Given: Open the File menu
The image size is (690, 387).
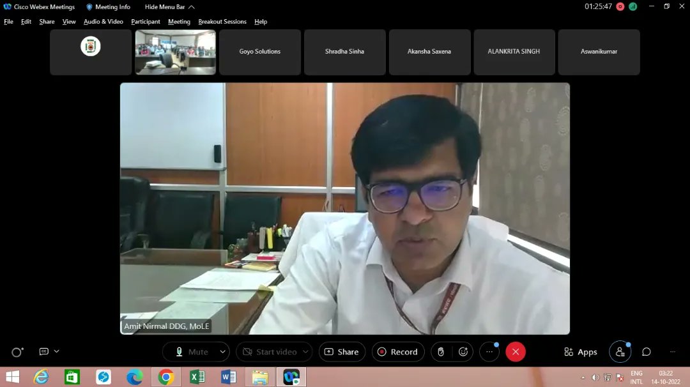Looking at the screenshot, I should tap(8, 22).
